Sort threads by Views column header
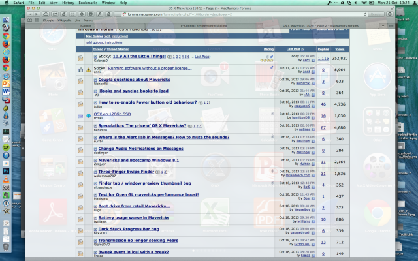The height and width of the screenshot is (261, 418). (340, 50)
